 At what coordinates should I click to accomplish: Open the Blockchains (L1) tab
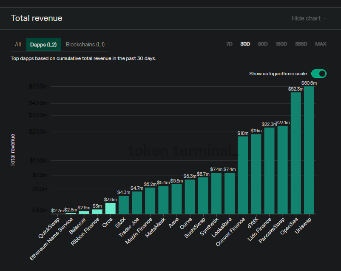(x=85, y=44)
